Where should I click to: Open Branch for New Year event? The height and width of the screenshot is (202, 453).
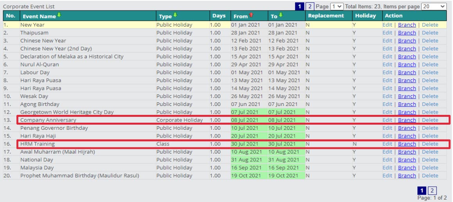point(407,25)
